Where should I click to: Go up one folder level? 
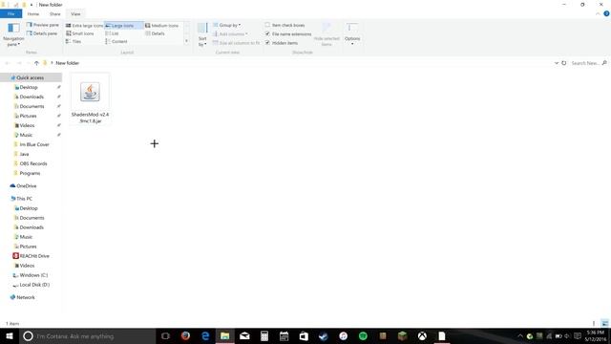pyautogui.click(x=36, y=63)
